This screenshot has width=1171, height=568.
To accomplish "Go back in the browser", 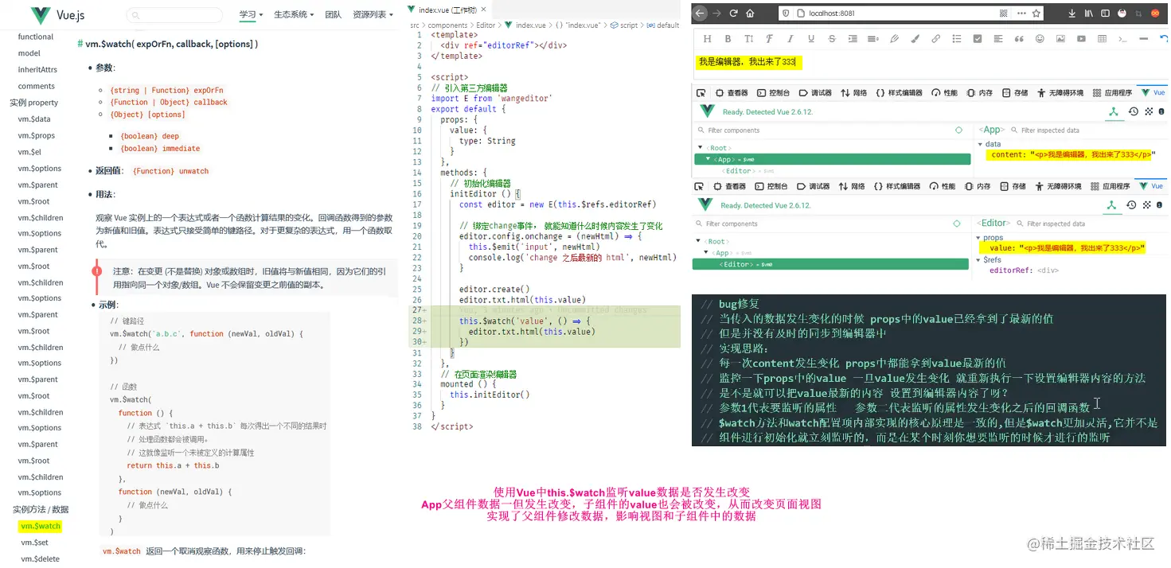I will tap(700, 14).
